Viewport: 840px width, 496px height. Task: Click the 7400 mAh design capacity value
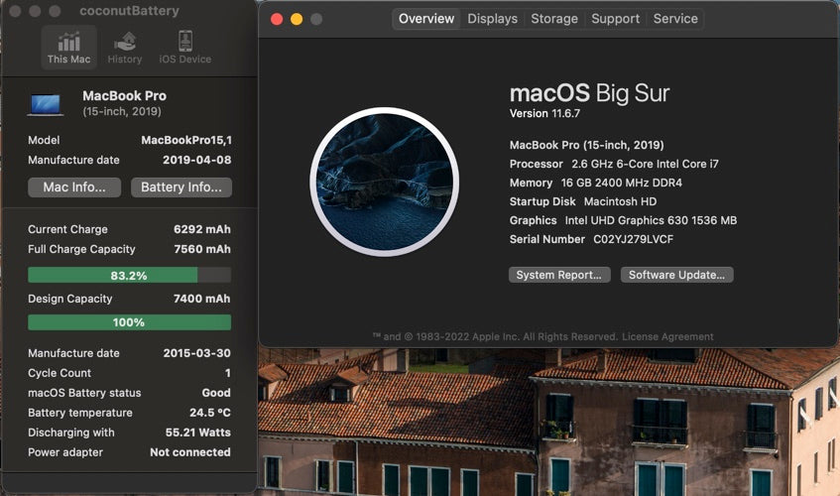pyautogui.click(x=201, y=299)
